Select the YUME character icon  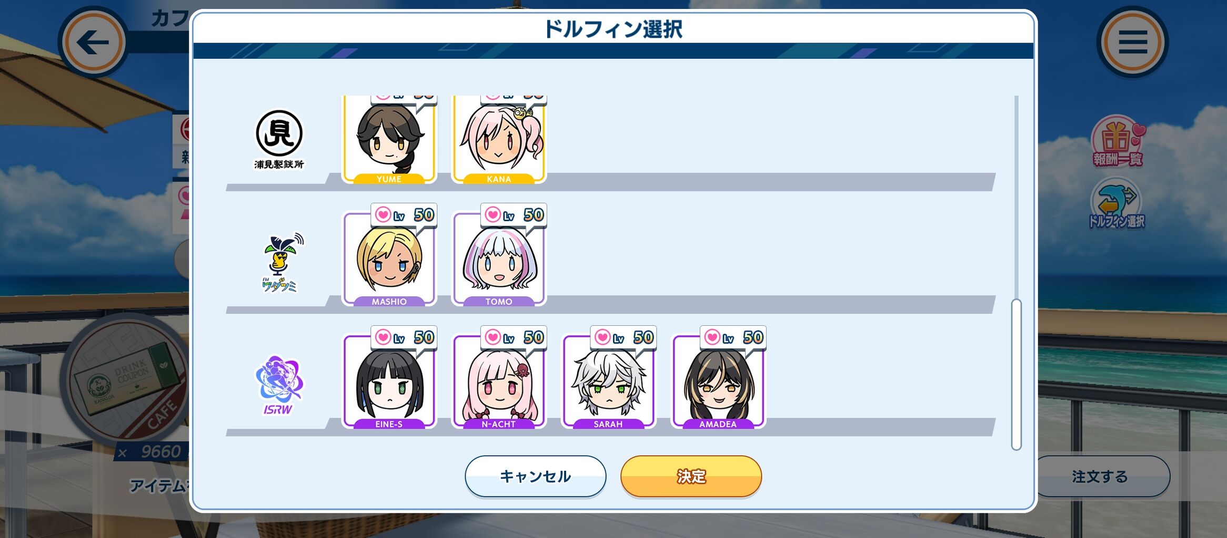point(389,140)
